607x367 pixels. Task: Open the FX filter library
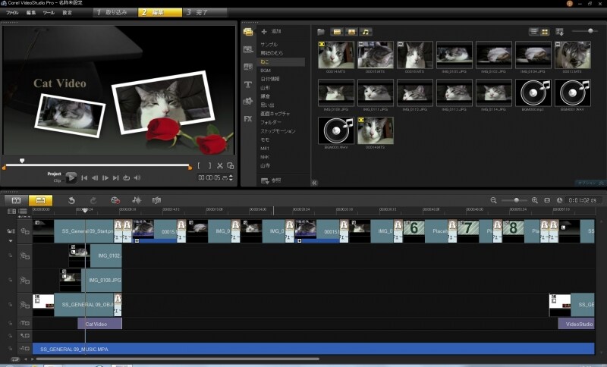click(248, 118)
